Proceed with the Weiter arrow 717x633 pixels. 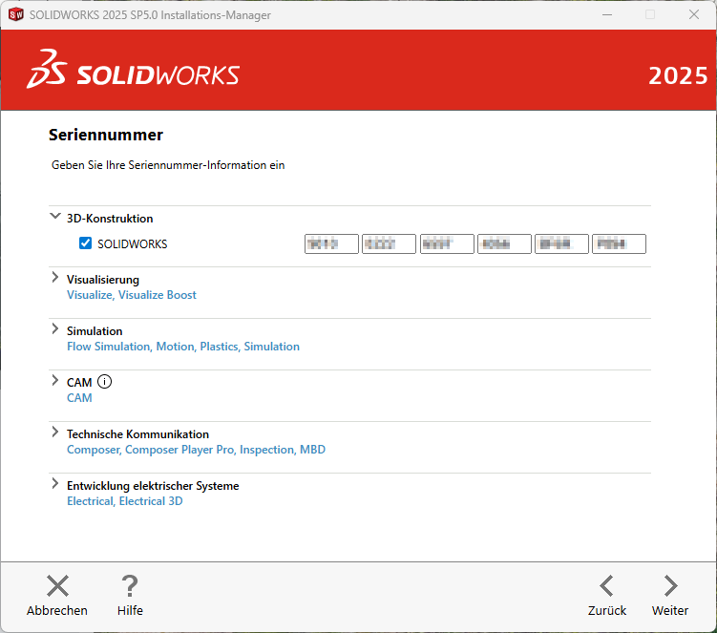[x=670, y=586]
